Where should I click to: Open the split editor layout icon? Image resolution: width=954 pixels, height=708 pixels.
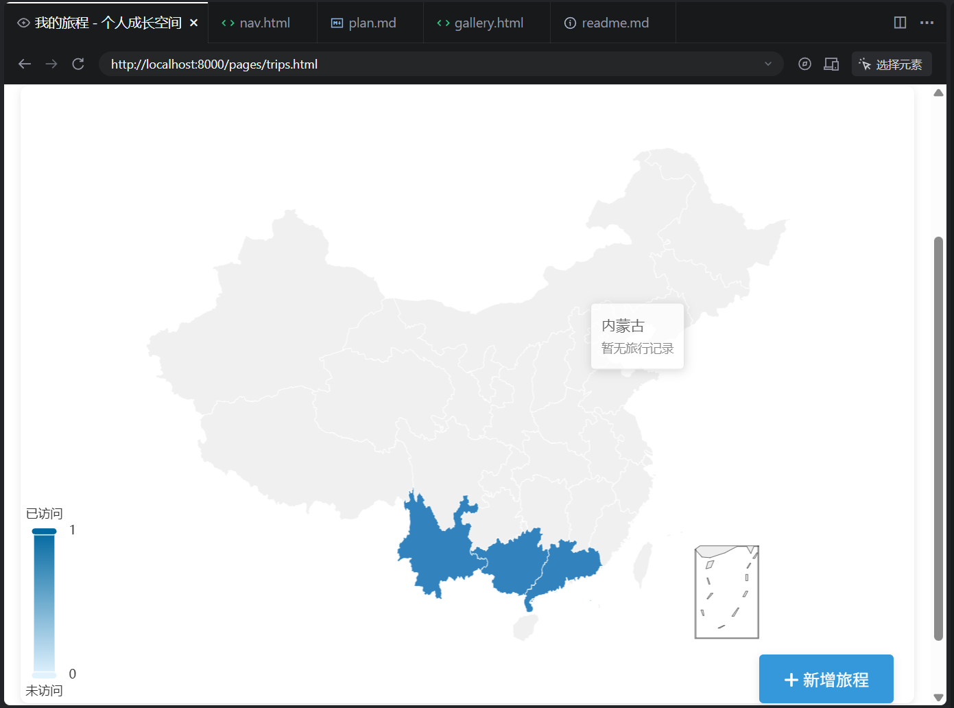901,23
